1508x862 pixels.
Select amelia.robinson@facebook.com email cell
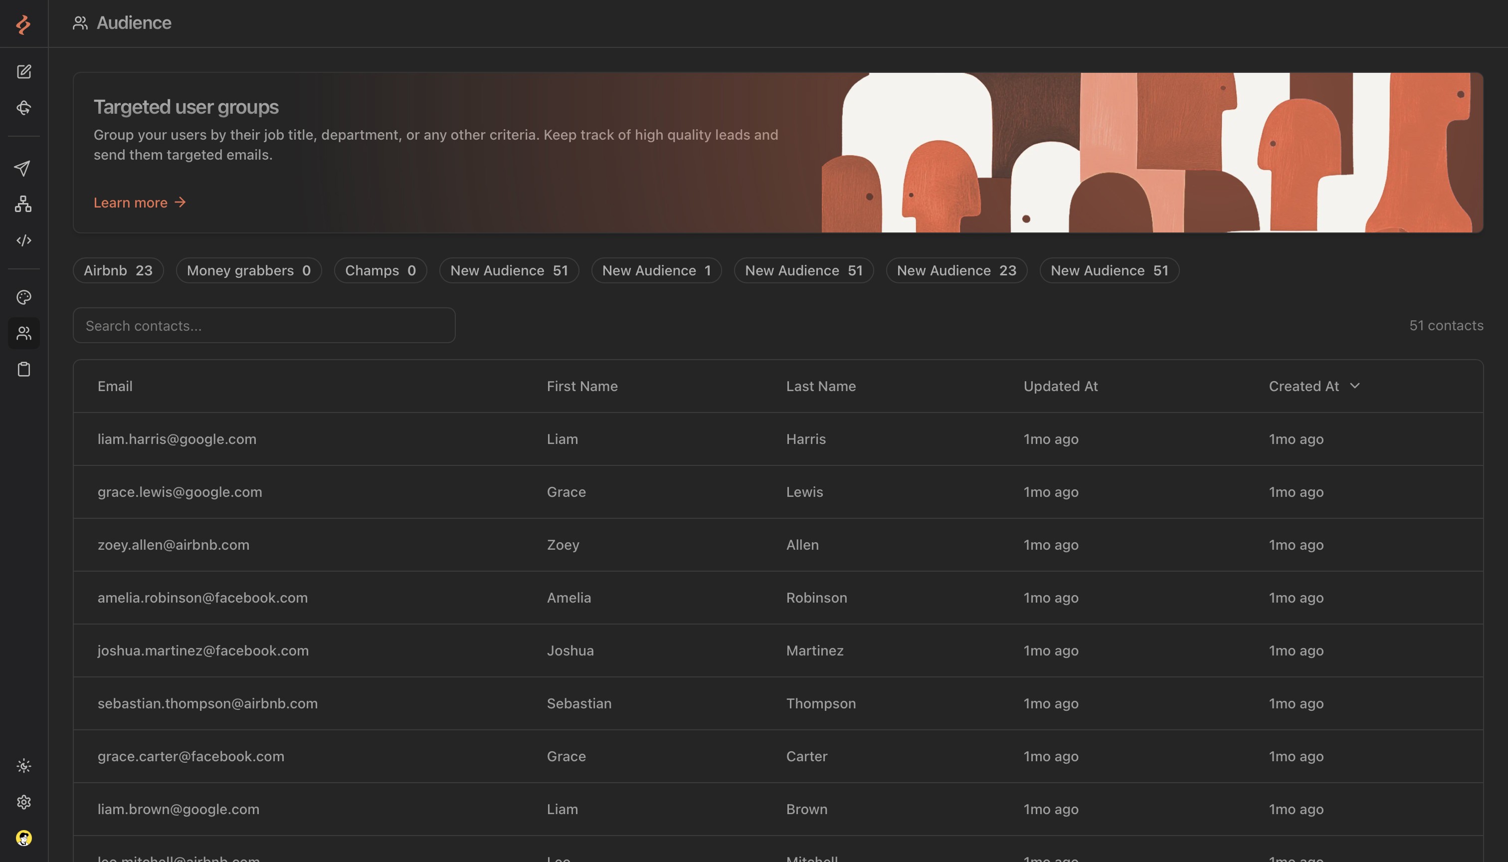pos(202,597)
